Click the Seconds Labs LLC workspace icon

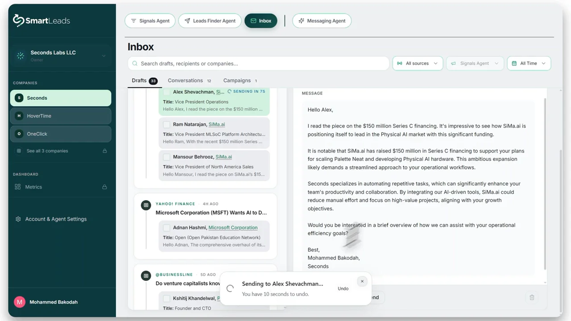(21, 56)
